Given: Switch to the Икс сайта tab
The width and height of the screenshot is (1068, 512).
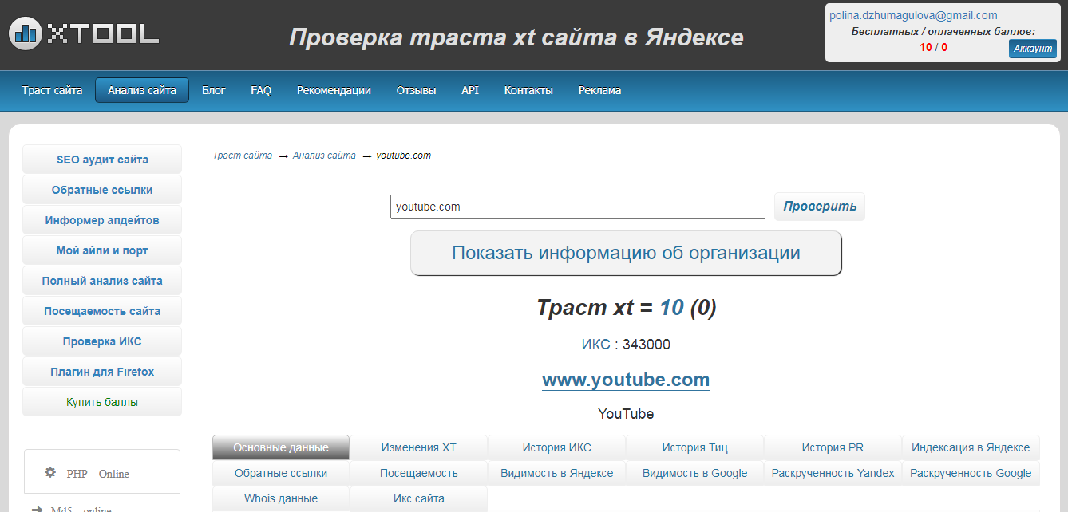Looking at the screenshot, I should pos(419,498).
